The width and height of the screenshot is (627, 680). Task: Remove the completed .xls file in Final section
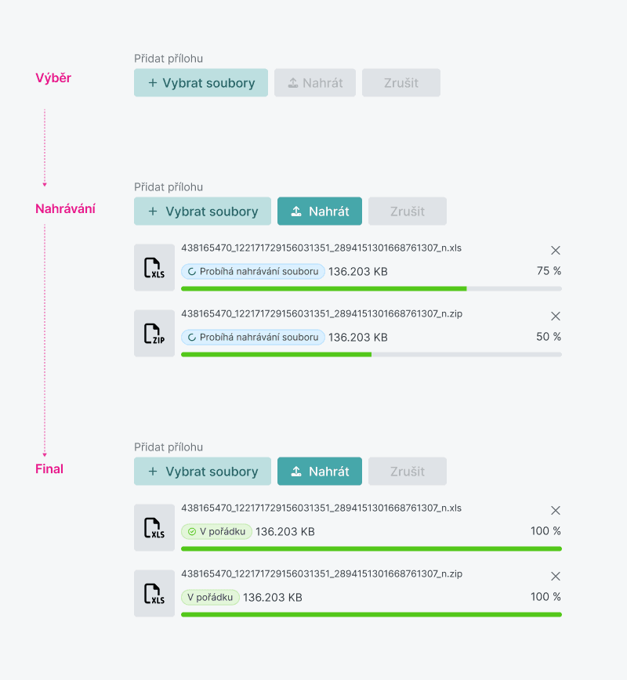[556, 511]
